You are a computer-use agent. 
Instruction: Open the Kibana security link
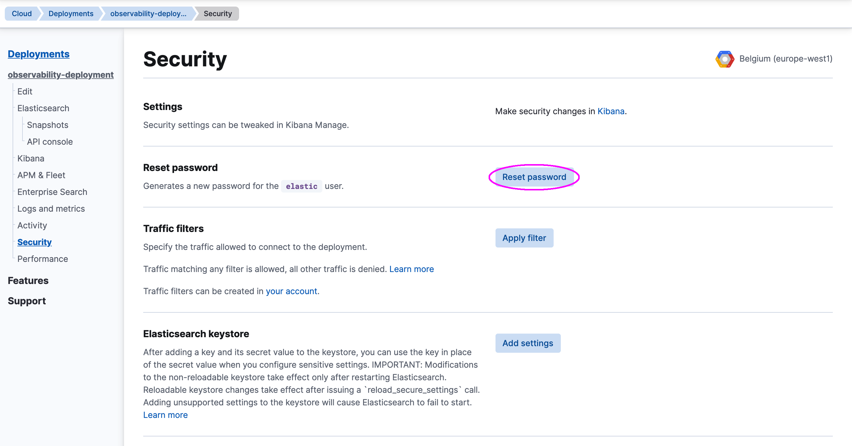tap(611, 111)
